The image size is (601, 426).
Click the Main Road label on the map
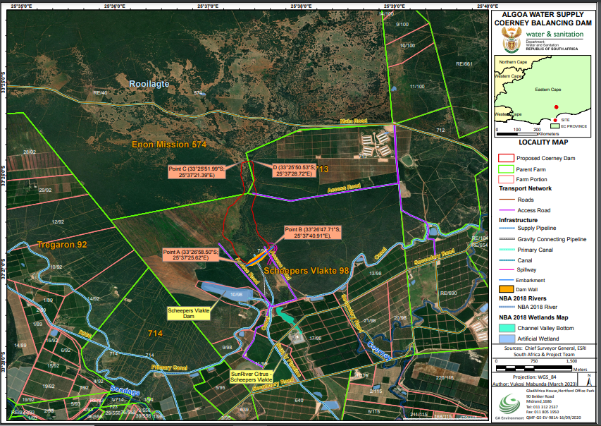pos(354,121)
